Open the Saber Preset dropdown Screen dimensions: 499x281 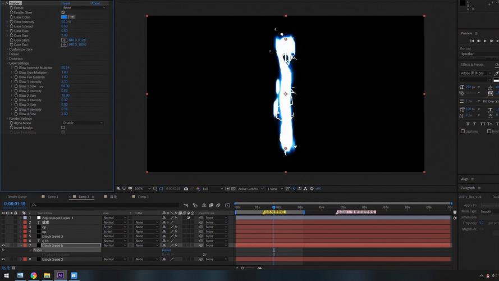click(x=84, y=8)
